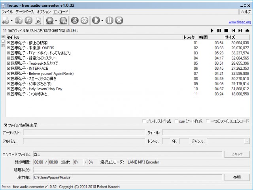This screenshot has width=253, height=190.
Task: Click the トラック number field
Action: (166, 141)
